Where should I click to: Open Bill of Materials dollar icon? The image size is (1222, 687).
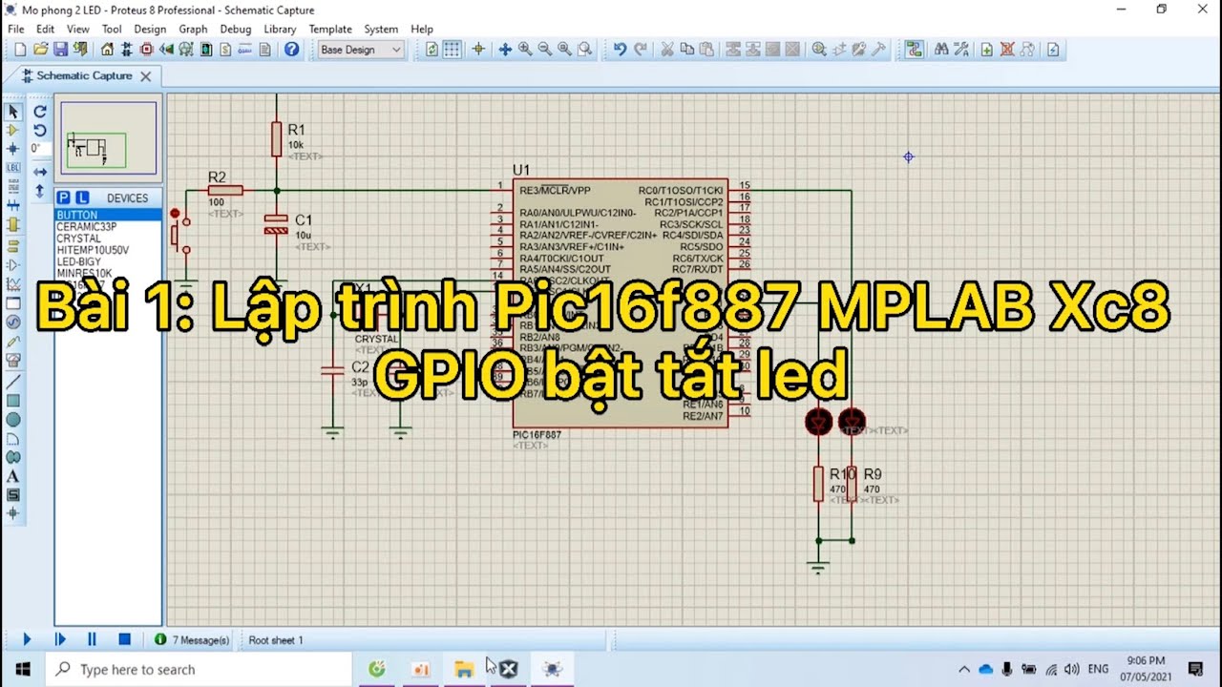point(227,50)
